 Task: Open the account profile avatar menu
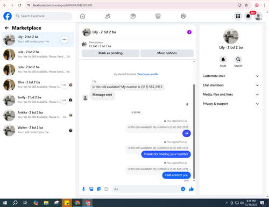point(258,16)
